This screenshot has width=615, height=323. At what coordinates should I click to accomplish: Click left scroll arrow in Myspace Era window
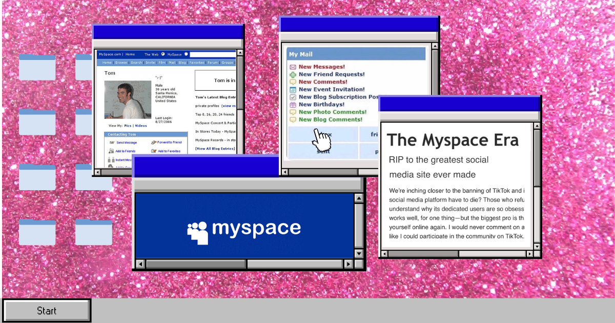coord(384,254)
